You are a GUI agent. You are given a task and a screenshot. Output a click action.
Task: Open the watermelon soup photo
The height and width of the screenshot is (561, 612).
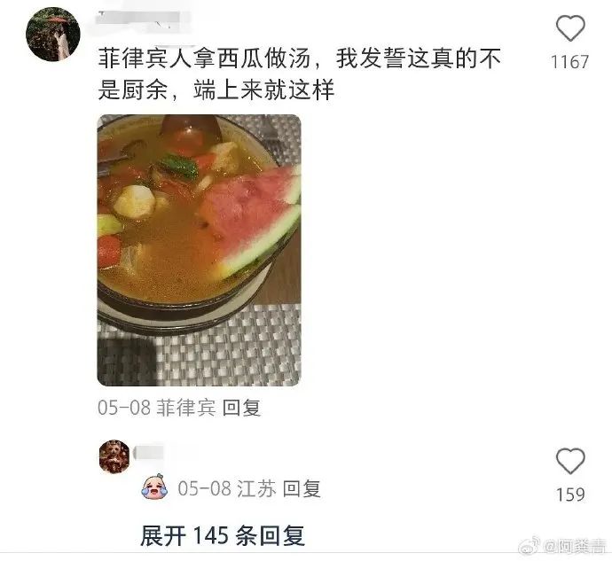[x=199, y=250]
